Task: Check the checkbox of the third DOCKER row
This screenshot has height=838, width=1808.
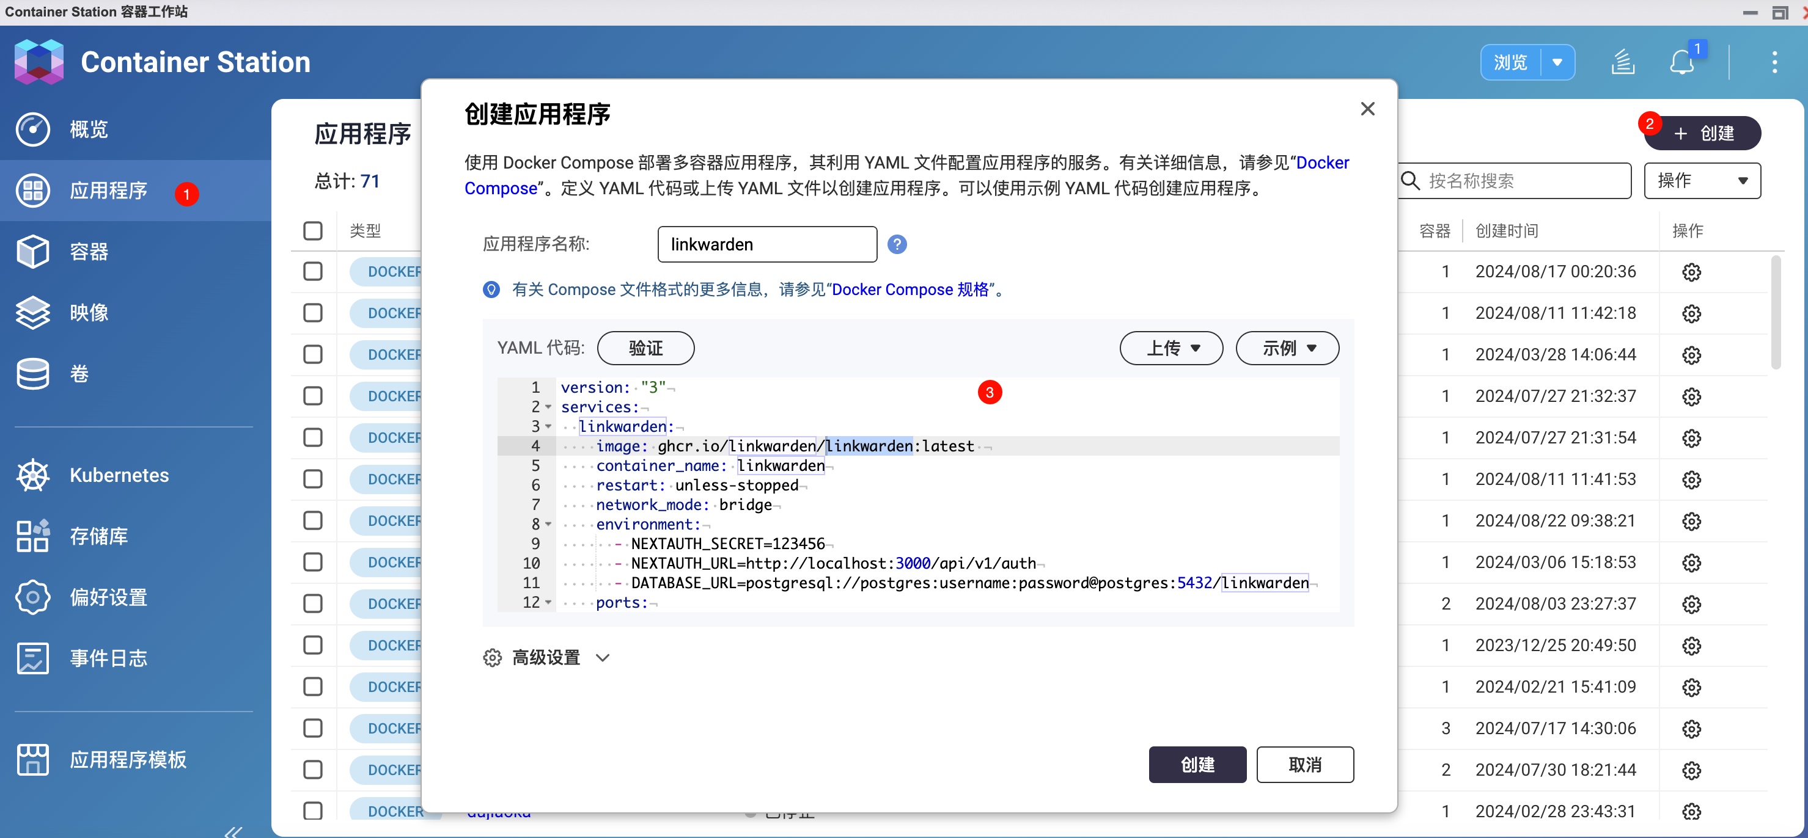Action: tap(312, 354)
